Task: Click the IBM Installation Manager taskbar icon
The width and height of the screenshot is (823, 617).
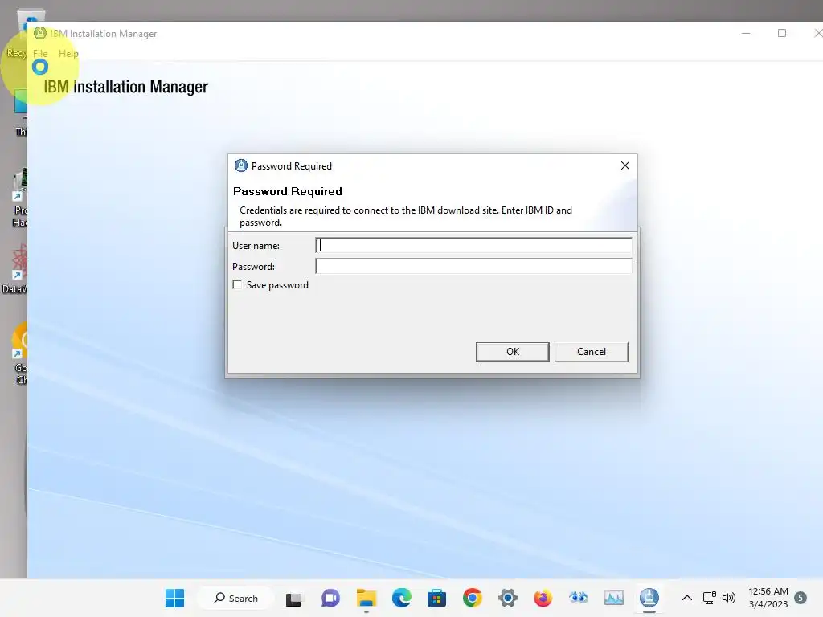Action: (x=649, y=598)
